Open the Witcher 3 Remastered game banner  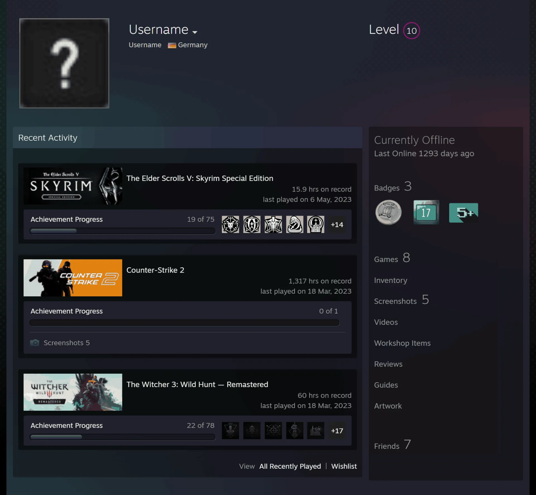73,392
